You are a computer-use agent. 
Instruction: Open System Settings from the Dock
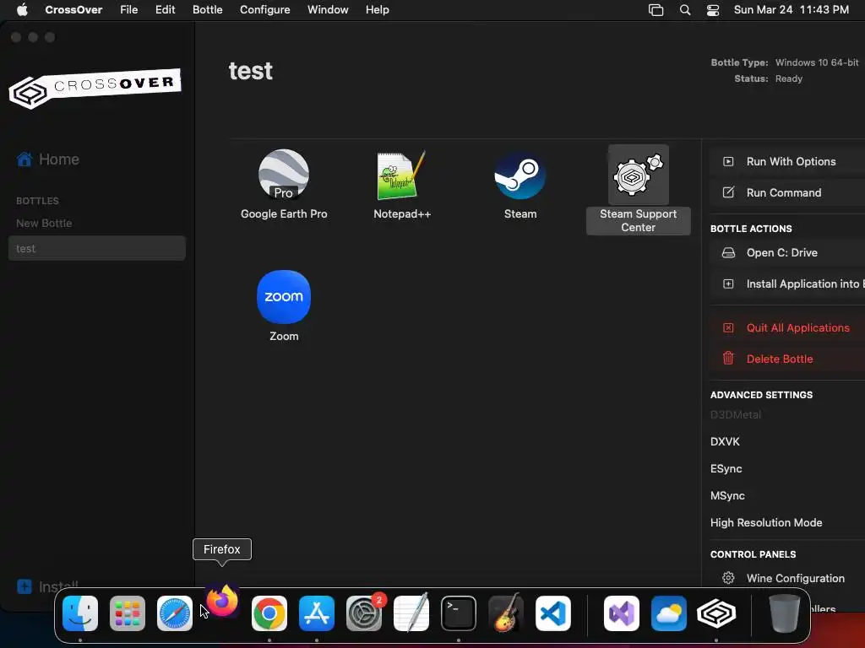[x=364, y=613]
